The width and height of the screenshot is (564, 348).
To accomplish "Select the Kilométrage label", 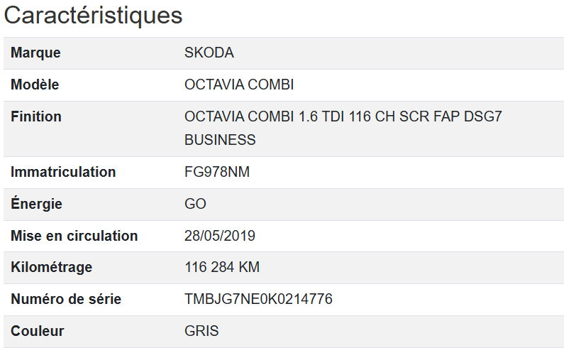I will point(51,268).
